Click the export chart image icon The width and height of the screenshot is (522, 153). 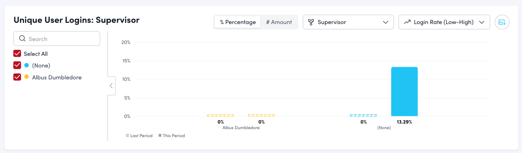502,22
